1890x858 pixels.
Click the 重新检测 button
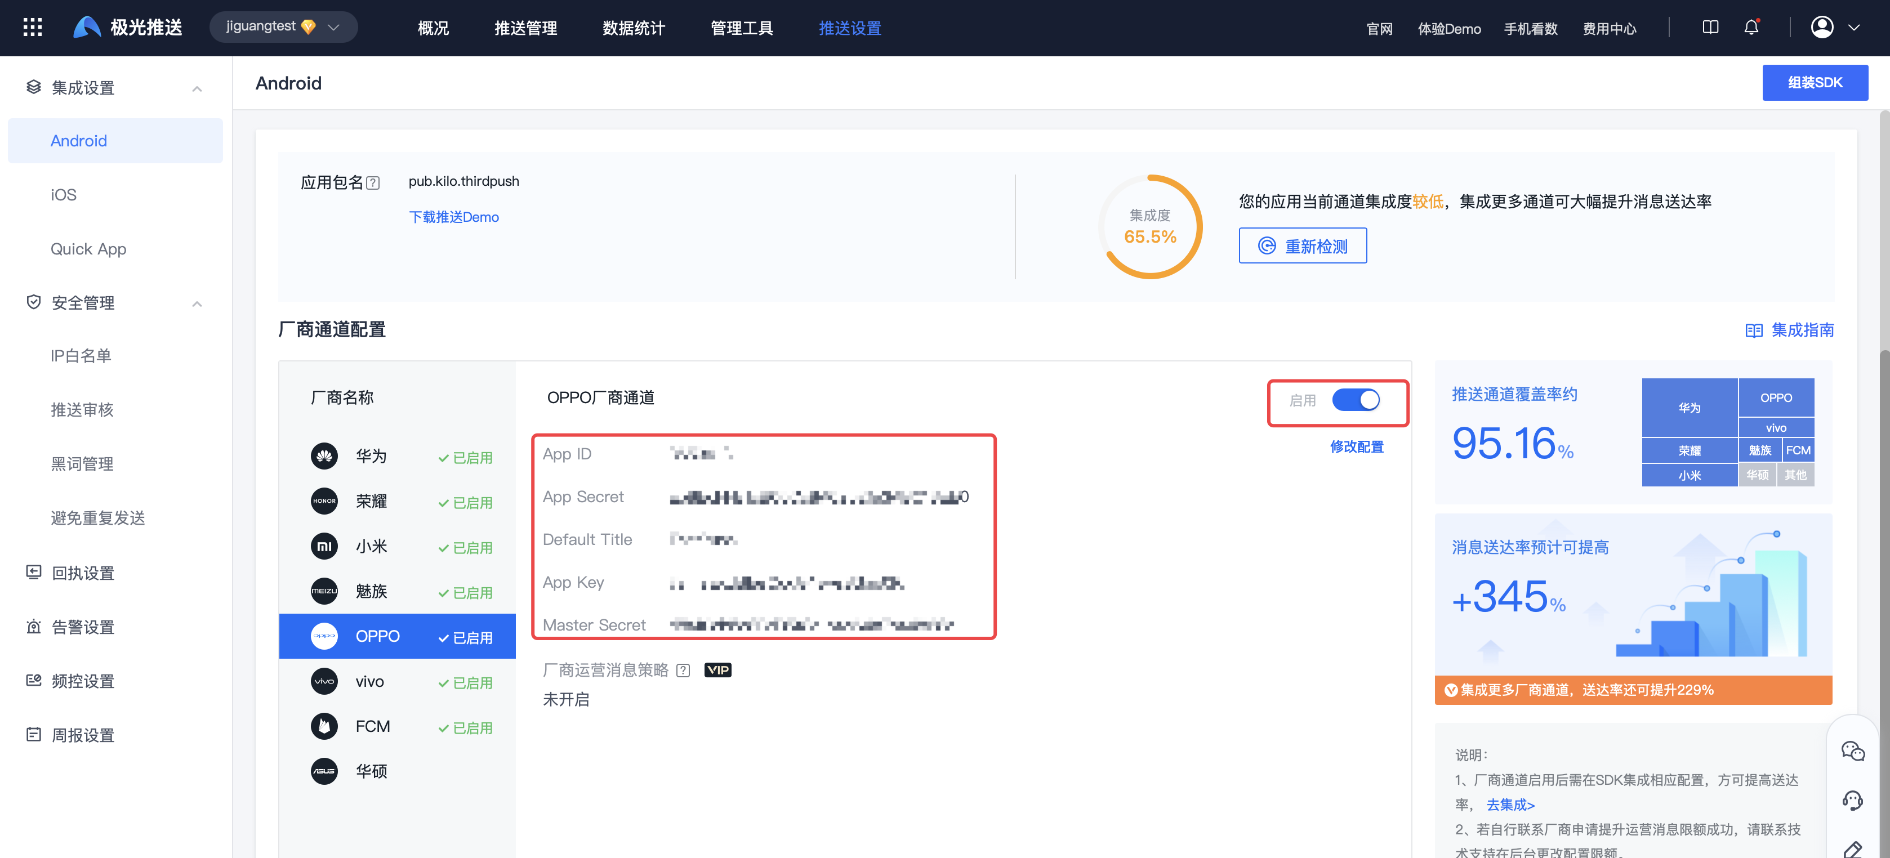click(x=1302, y=245)
